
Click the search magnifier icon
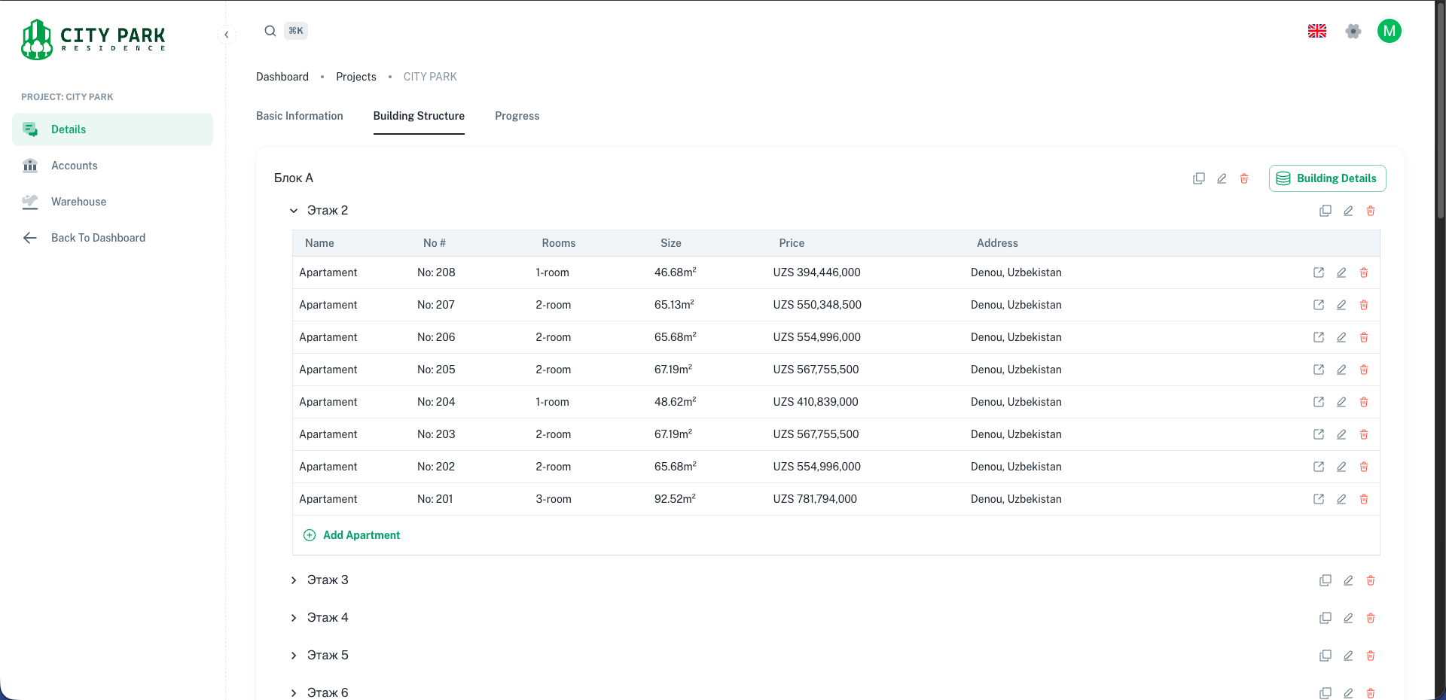(270, 31)
